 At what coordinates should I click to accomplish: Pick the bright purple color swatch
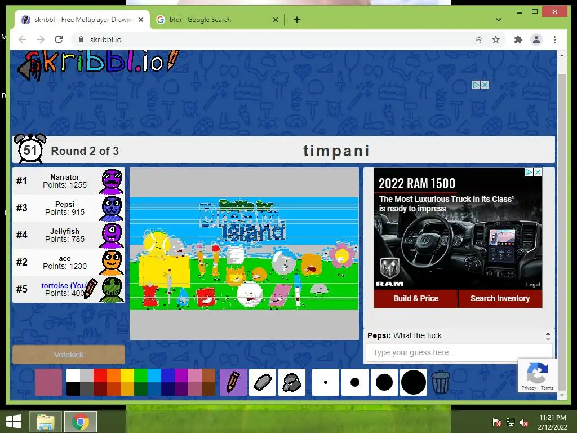click(181, 375)
